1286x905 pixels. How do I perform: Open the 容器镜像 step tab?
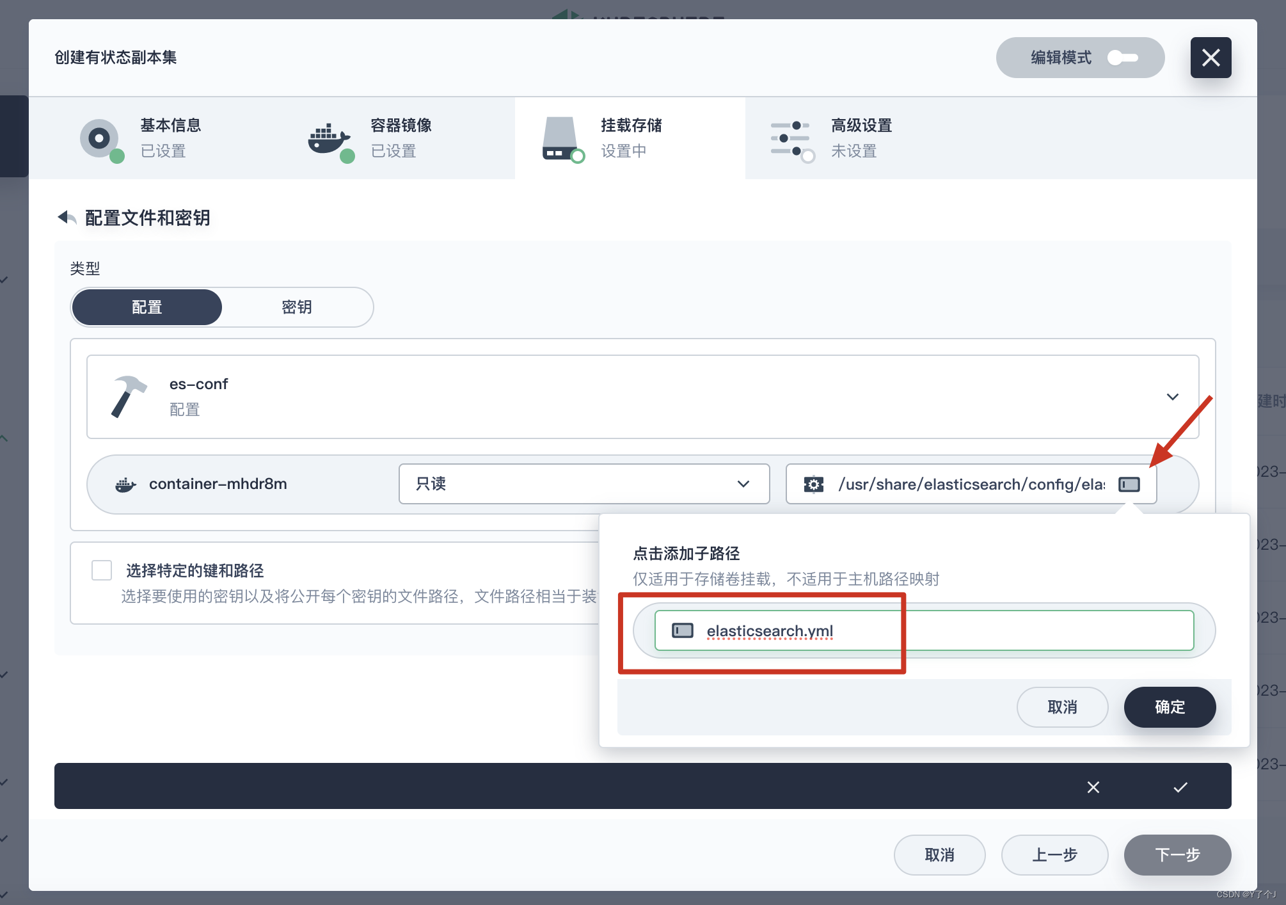pos(400,138)
